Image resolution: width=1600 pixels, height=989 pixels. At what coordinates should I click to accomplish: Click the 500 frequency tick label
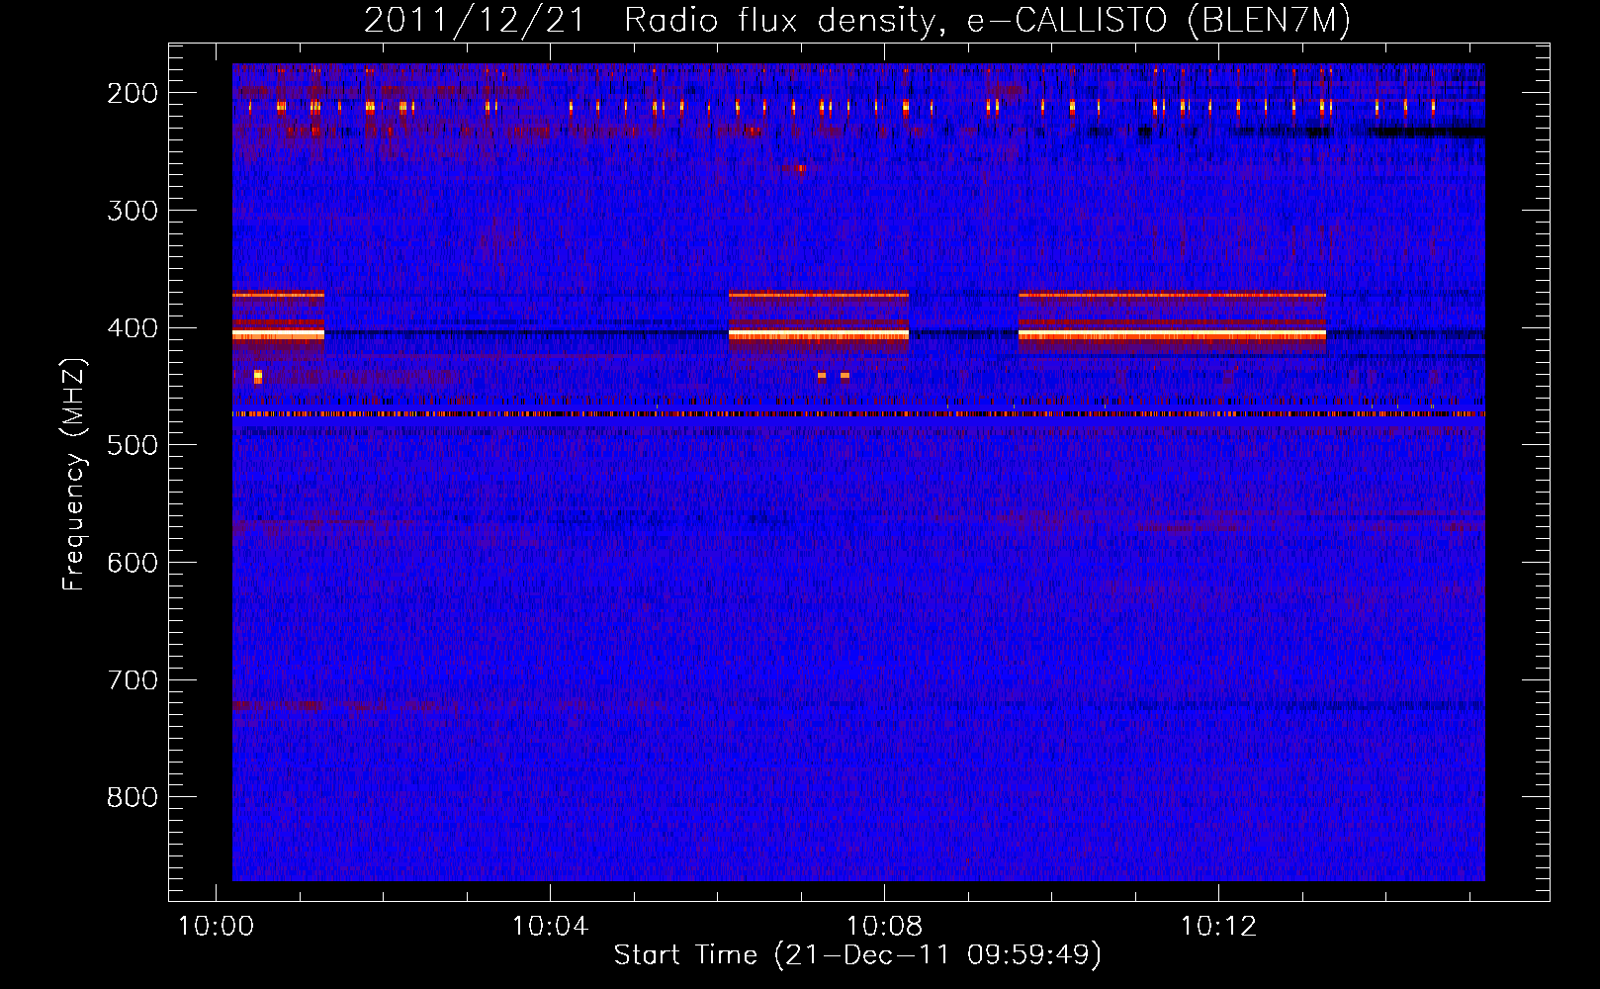pos(133,445)
